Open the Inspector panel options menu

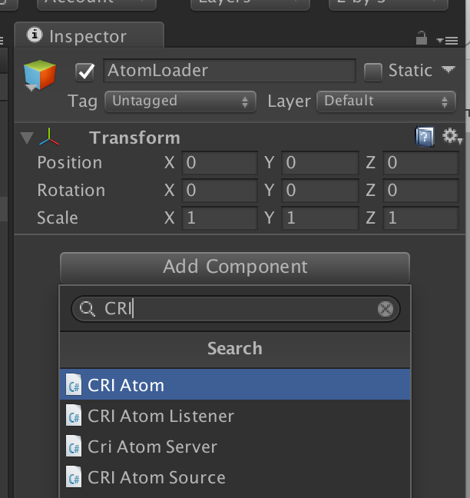coord(448,40)
